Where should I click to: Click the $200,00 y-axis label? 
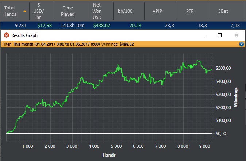(x=223, y=108)
